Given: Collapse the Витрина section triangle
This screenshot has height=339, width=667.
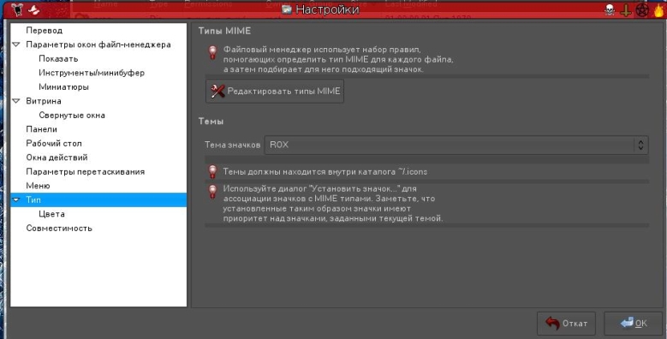Looking at the screenshot, I should (x=16, y=101).
